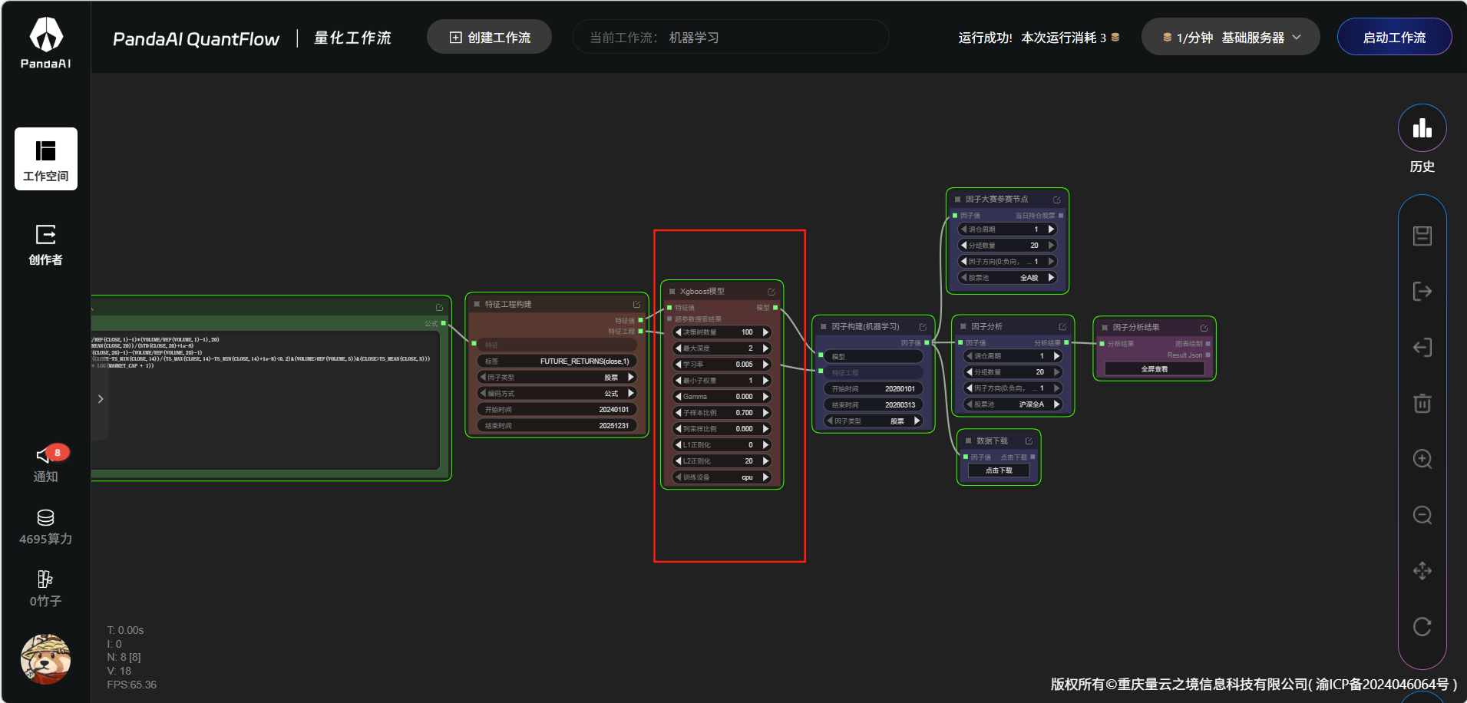Previous 编码方式 option left arrow
The width and height of the screenshot is (1467, 703).
click(483, 393)
